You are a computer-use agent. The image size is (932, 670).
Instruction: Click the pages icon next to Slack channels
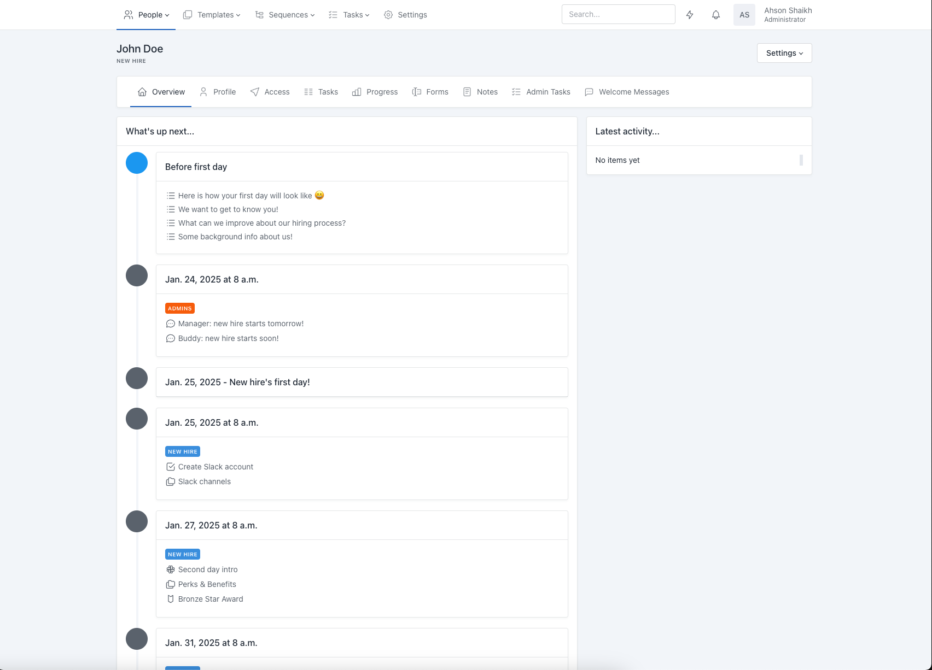pyautogui.click(x=170, y=481)
